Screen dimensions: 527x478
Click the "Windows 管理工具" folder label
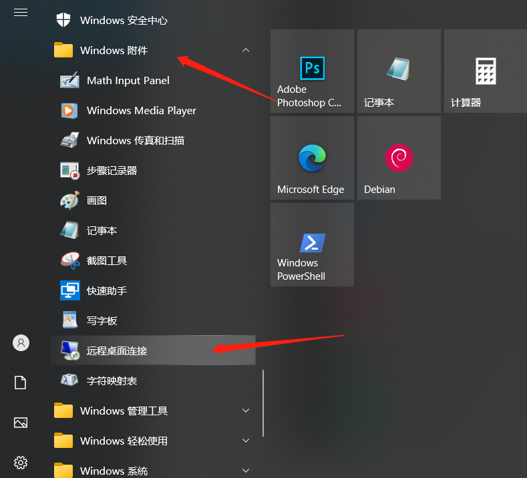point(124,411)
